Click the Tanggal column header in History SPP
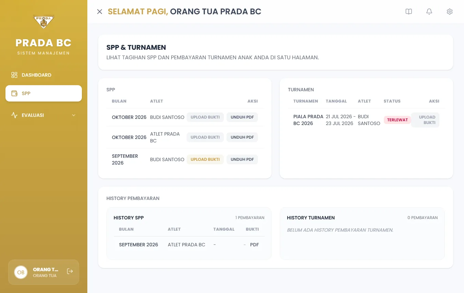This screenshot has width=464, height=293. pos(224,229)
